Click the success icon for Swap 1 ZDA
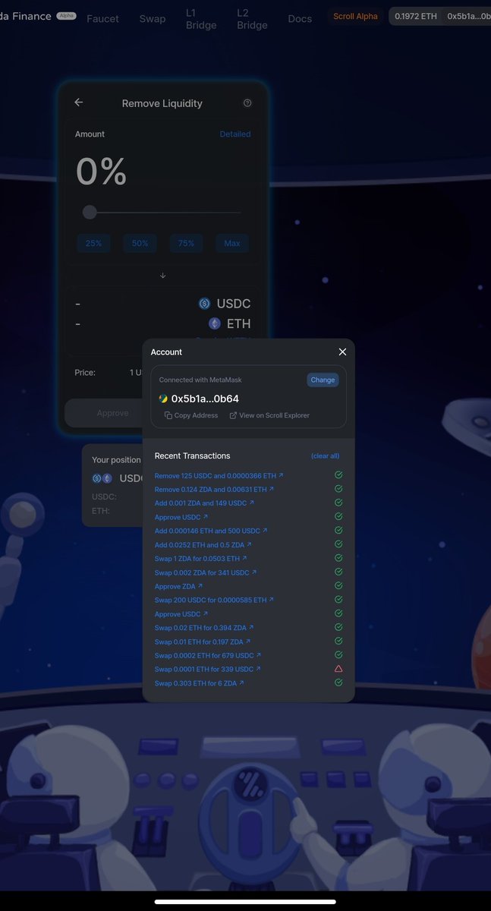The image size is (491, 911). [338, 558]
